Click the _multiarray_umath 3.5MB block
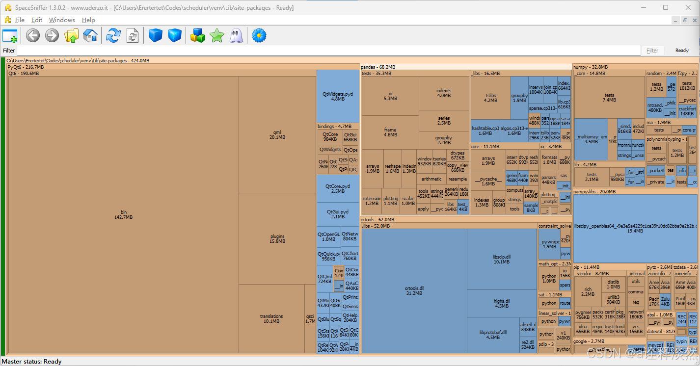Viewport: 700px width, 366px height. click(591, 138)
